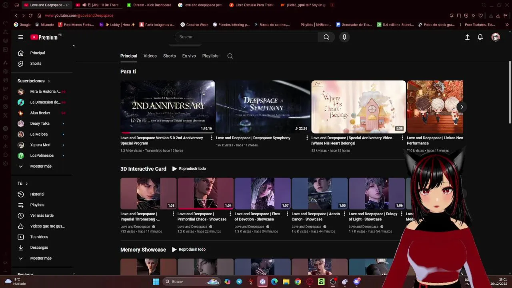The height and width of the screenshot is (288, 512).
Task: Switch to the channel Playlists tab
Action: pos(210,56)
